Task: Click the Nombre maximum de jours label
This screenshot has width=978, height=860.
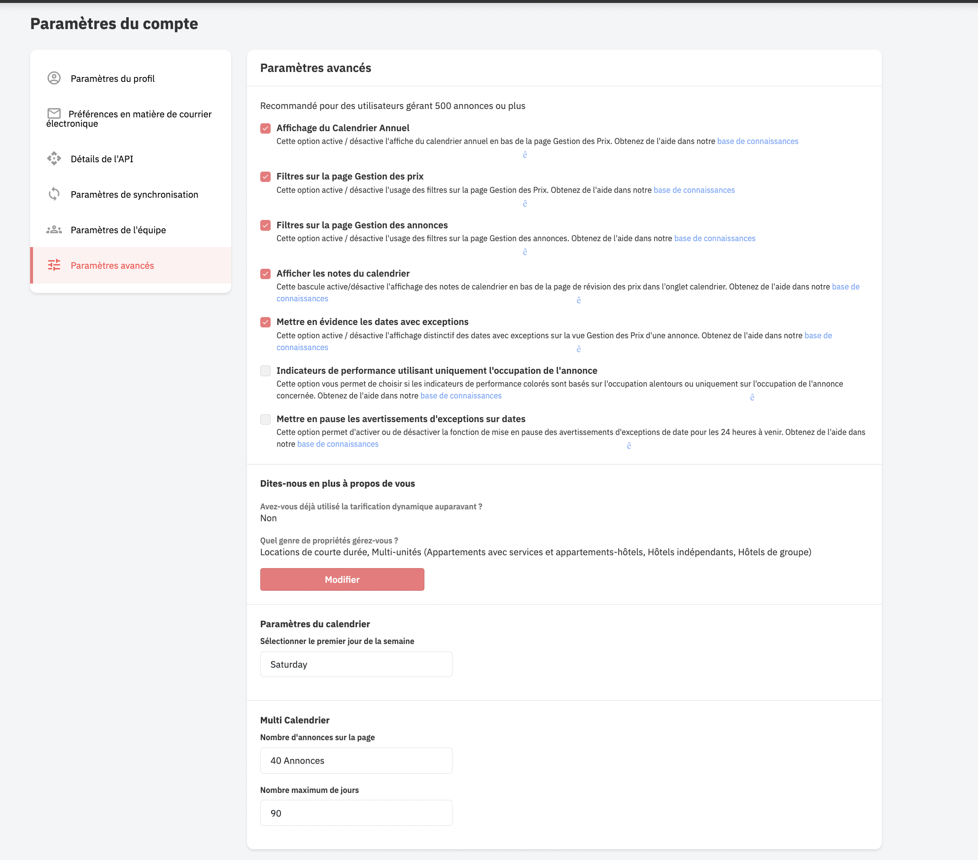Action: pyautogui.click(x=310, y=790)
